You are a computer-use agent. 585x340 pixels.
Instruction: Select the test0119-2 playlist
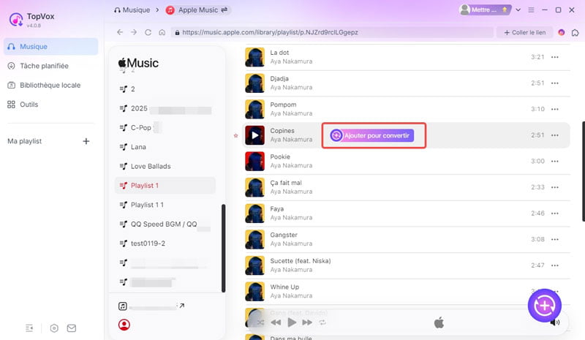(165, 243)
